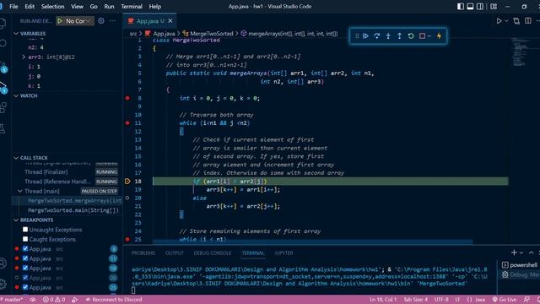Toggle the primary side bar layout icon
This screenshot has height=304, width=540.
461,6
